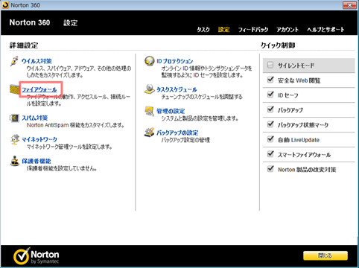The image size is (359, 268).
Task: Open the ファイアウォール settings link
Action: (x=39, y=89)
